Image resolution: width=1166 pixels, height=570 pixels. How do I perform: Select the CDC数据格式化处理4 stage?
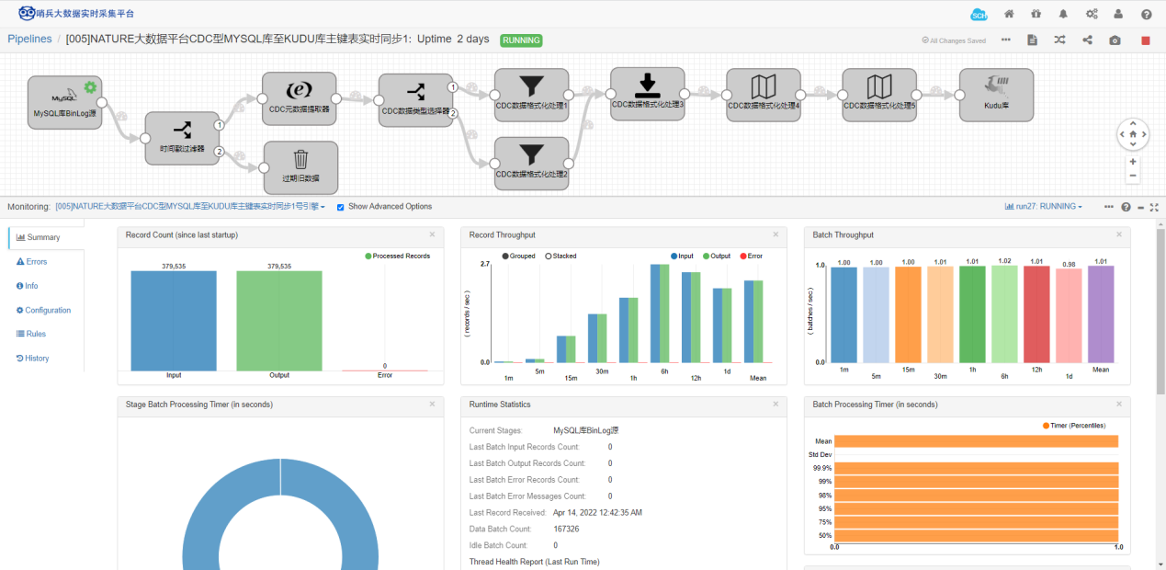pos(764,96)
